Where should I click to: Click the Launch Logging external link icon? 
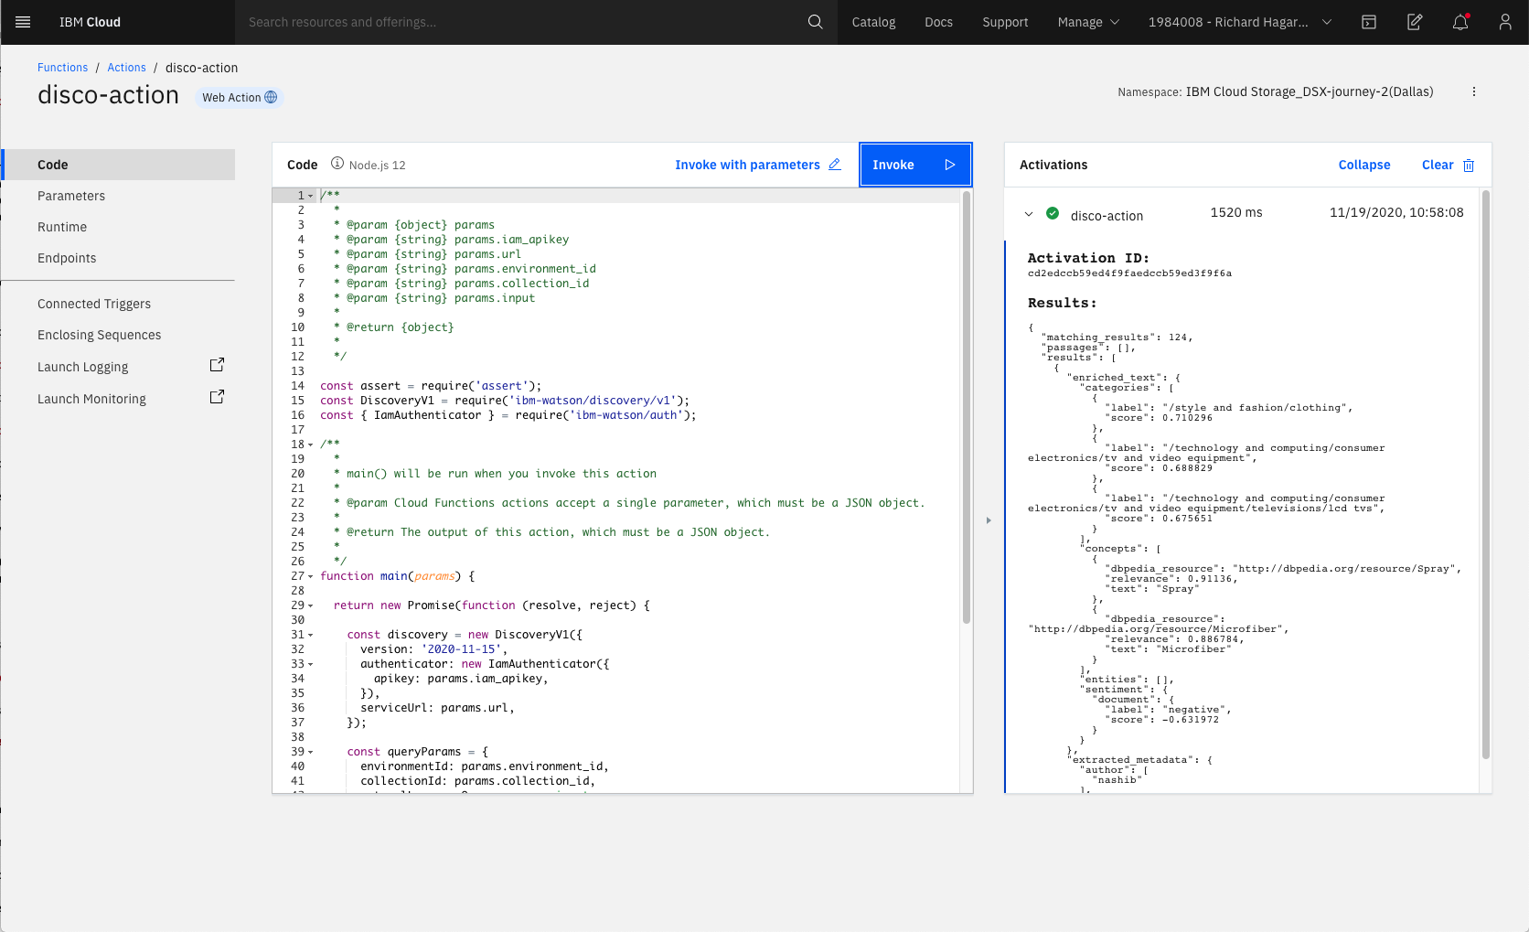(217, 365)
